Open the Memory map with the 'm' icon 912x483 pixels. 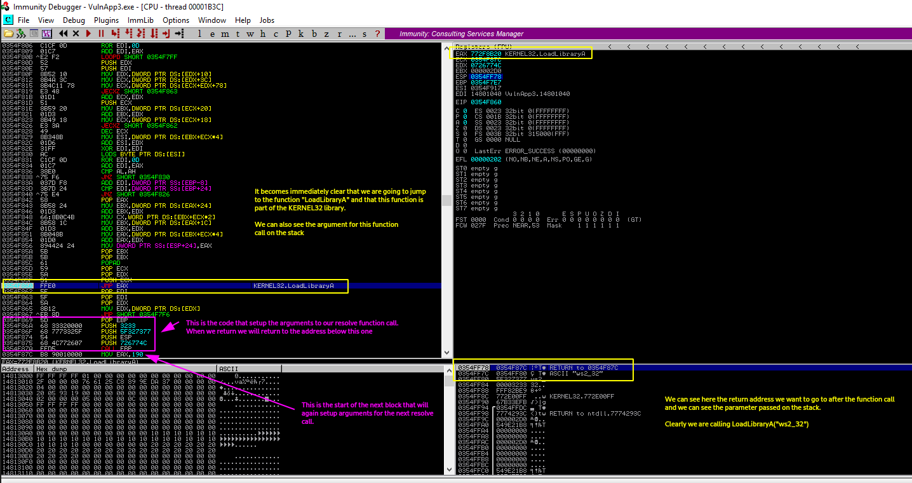(225, 34)
